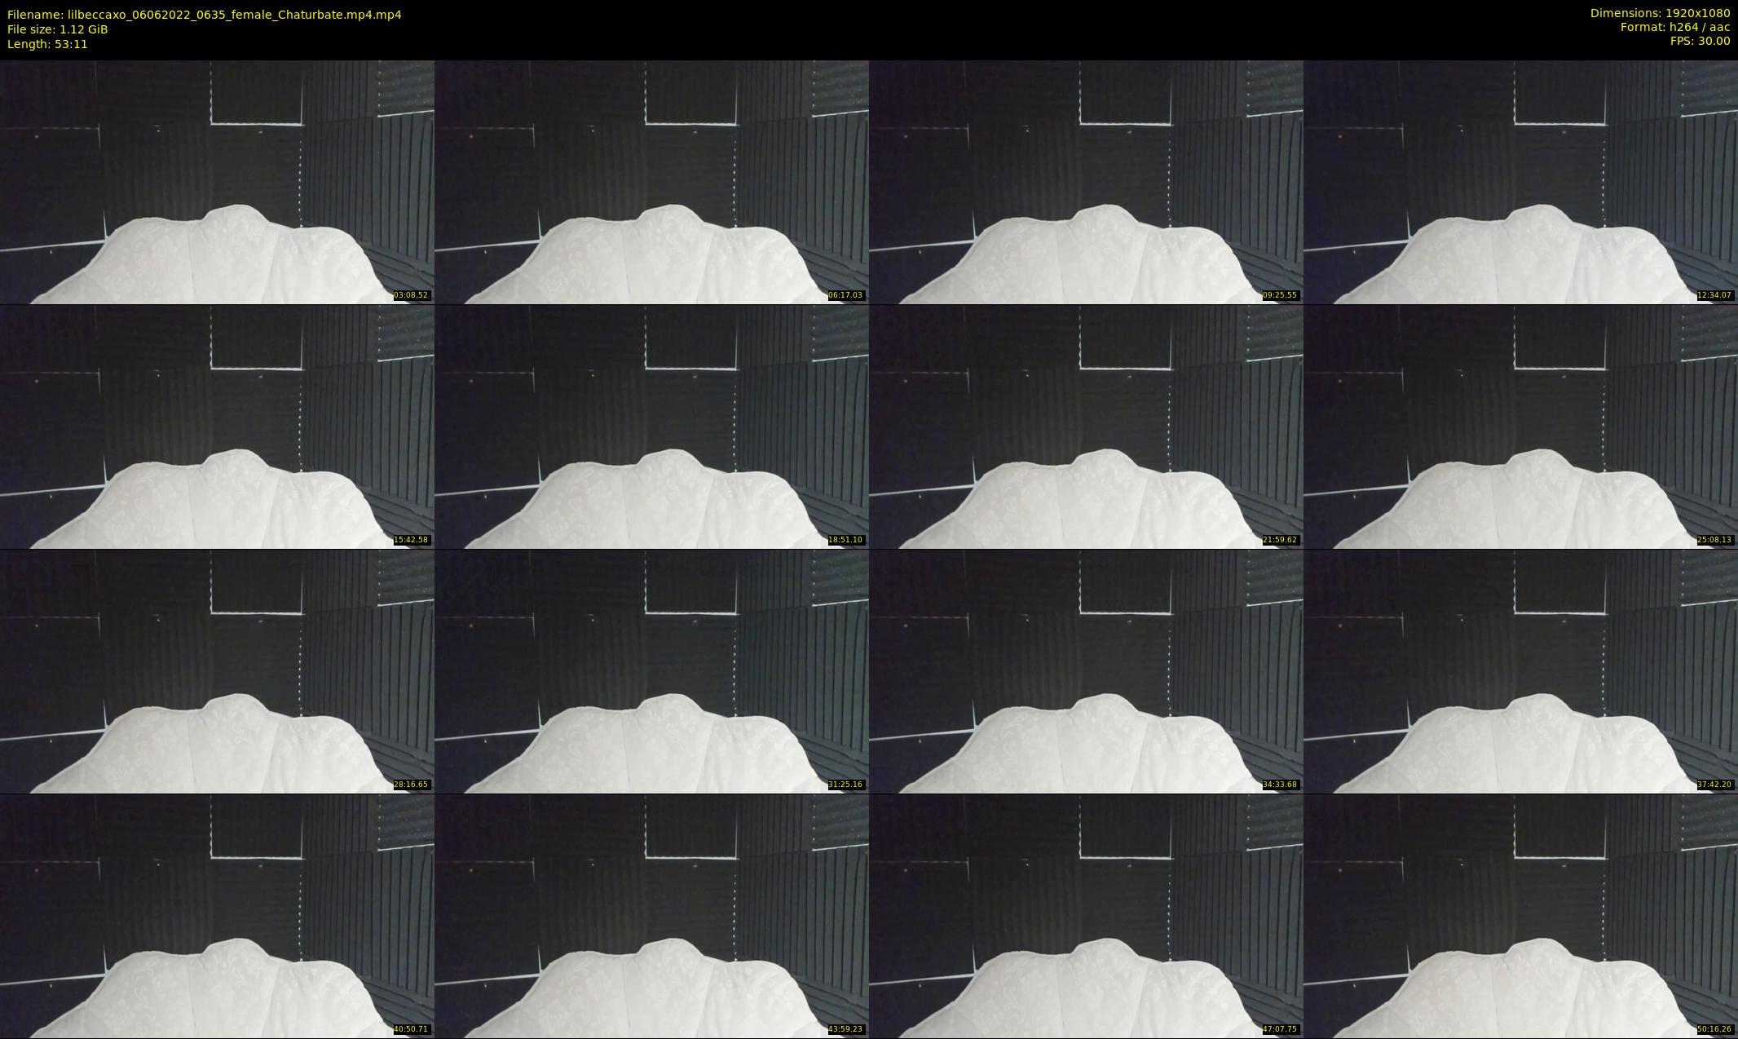Image resolution: width=1738 pixels, height=1039 pixels.
Task: Open the thumbnail stamped 31:25.16
Action: pyautogui.click(x=651, y=671)
